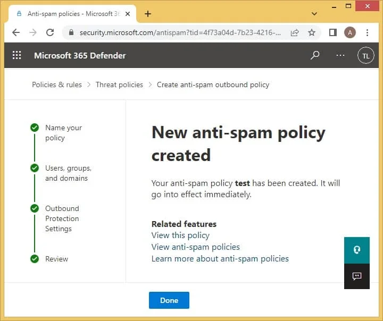Click green checkmark beside Name your policy

35,128
